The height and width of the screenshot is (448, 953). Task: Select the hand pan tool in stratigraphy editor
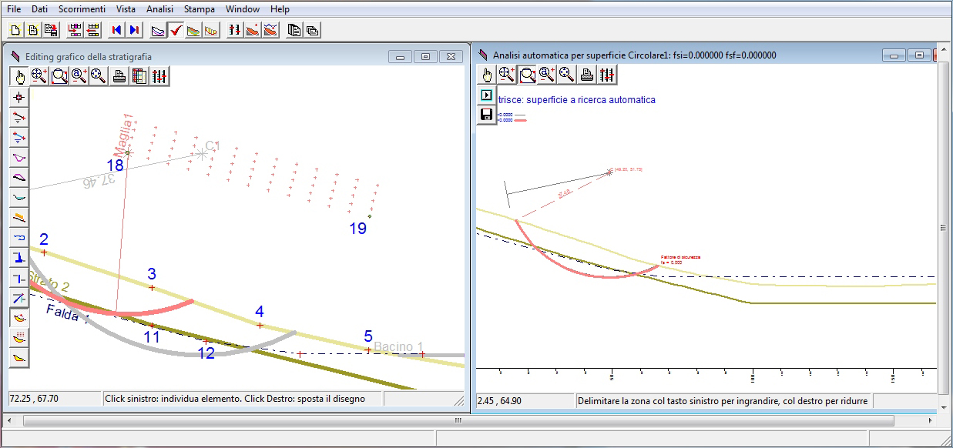[x=20, y=76]
